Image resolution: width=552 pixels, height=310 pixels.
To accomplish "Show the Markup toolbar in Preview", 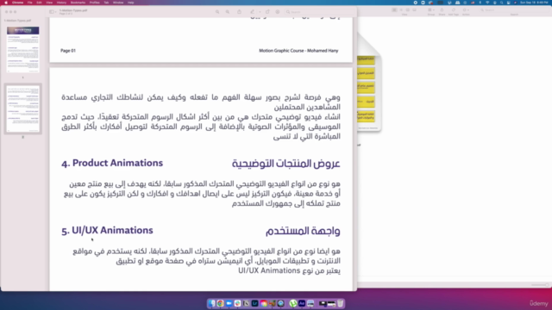I will (x=278, y=11).
